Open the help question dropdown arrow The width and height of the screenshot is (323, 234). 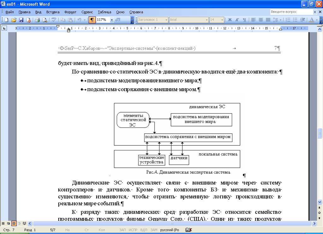click(x=315, y=12)
